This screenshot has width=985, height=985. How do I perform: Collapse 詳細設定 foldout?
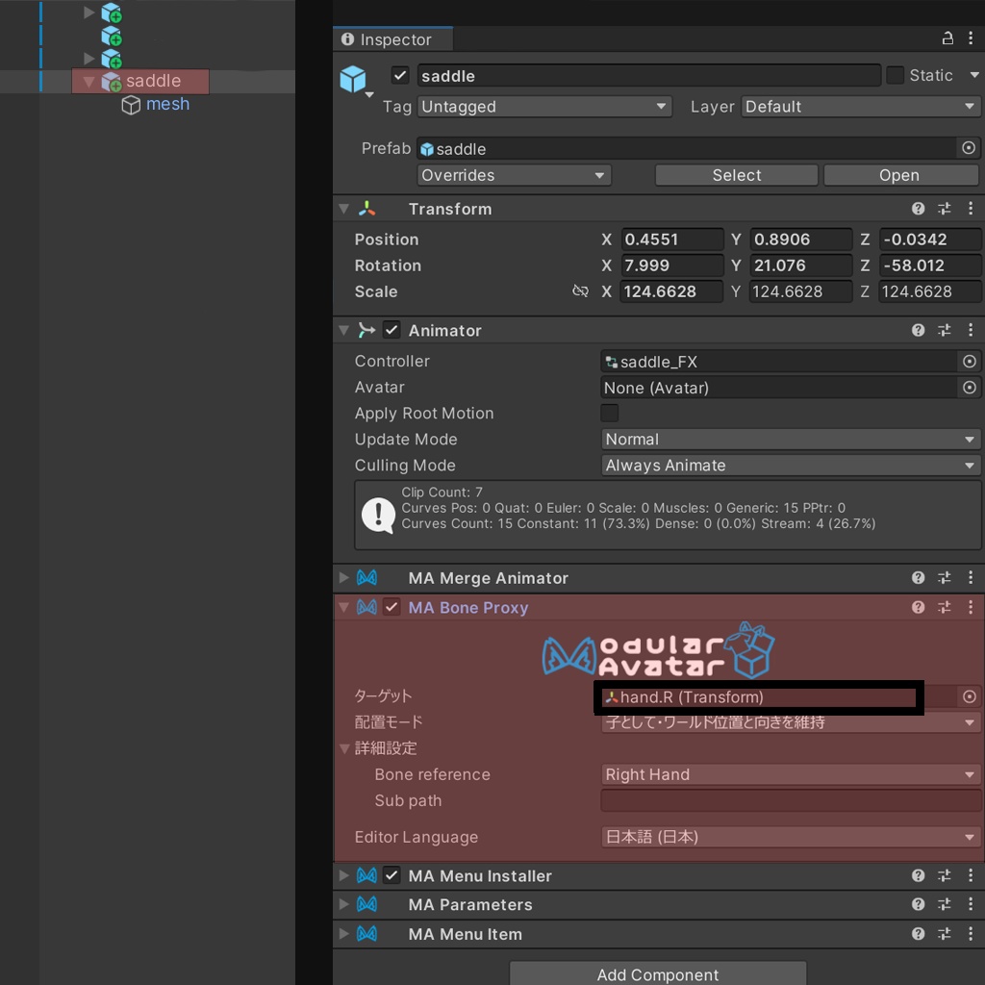click(x=344, y=748)
